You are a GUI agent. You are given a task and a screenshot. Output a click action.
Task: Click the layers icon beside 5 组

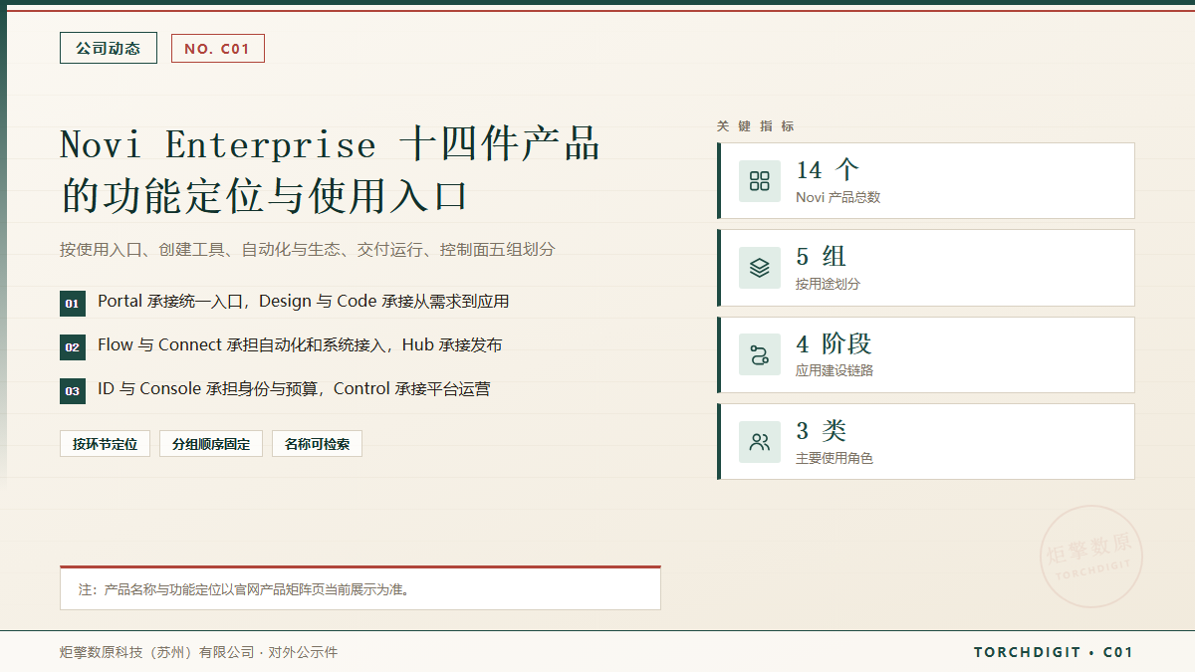(760, 268)
